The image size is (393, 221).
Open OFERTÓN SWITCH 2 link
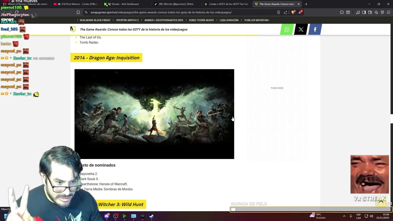point(127,20)
